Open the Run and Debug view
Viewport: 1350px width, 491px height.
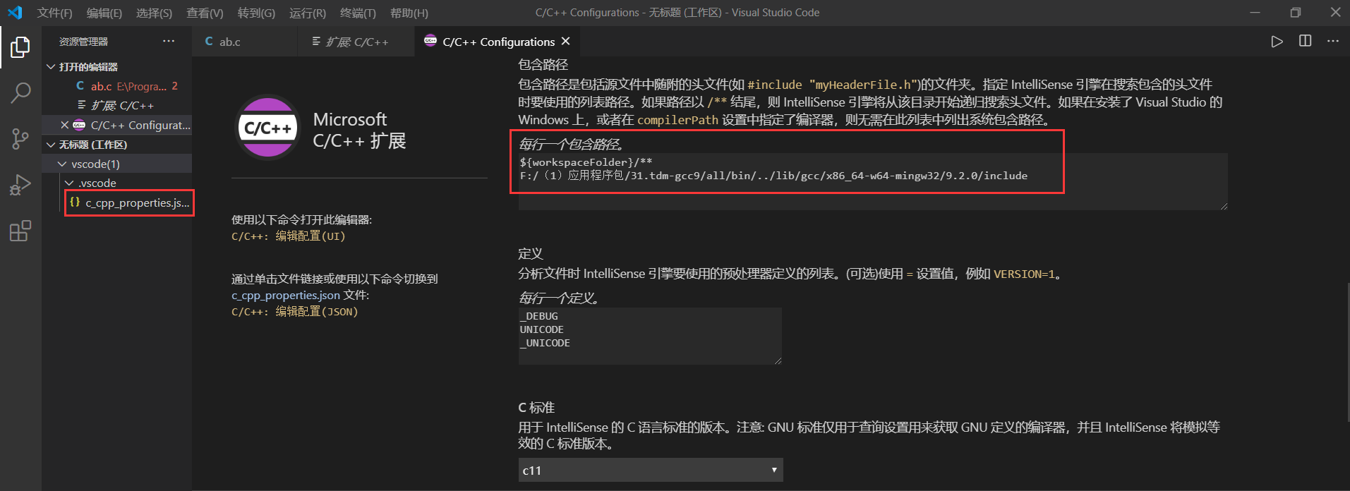[x=20, y=185]
